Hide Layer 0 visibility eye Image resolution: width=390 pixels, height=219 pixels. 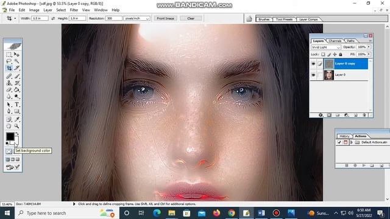point(313,75)
